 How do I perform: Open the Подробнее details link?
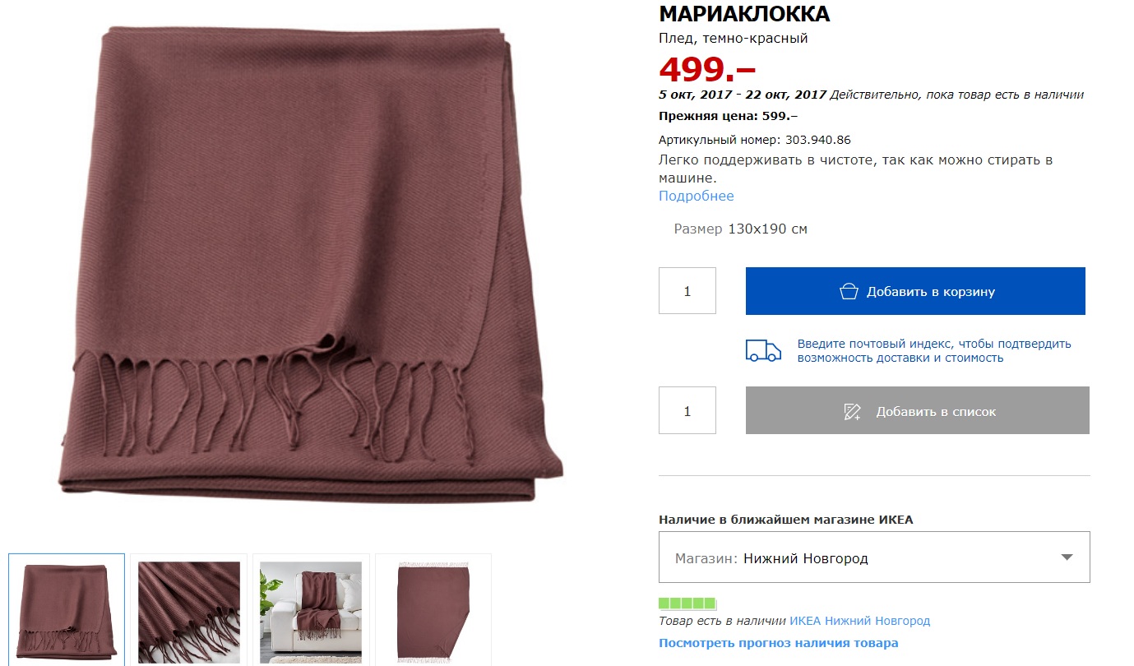(x=696, y=196)
